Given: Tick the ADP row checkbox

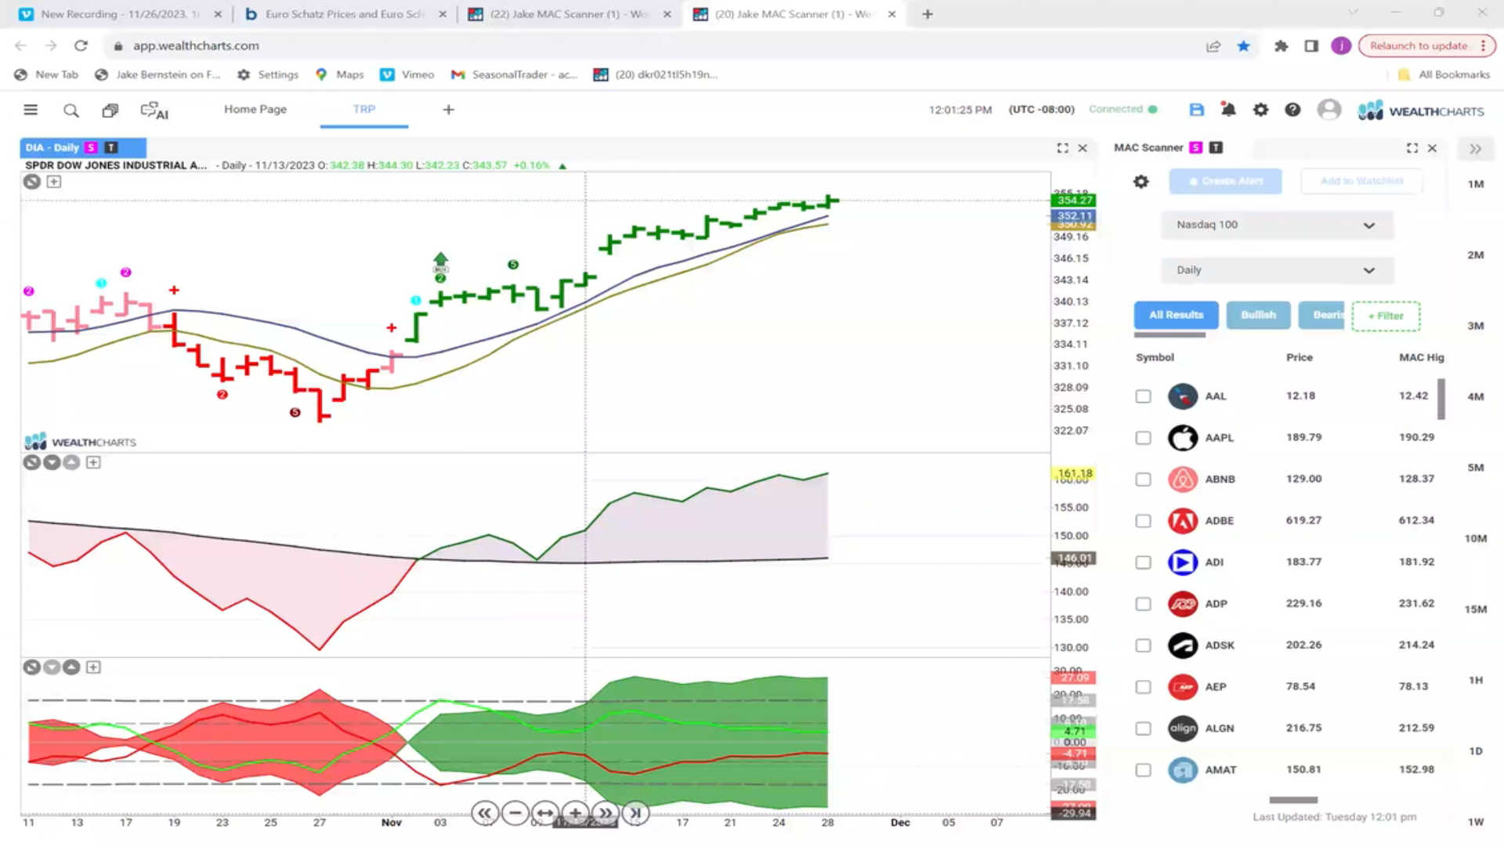Looking at the screenshot, I should pos(1144,604).
